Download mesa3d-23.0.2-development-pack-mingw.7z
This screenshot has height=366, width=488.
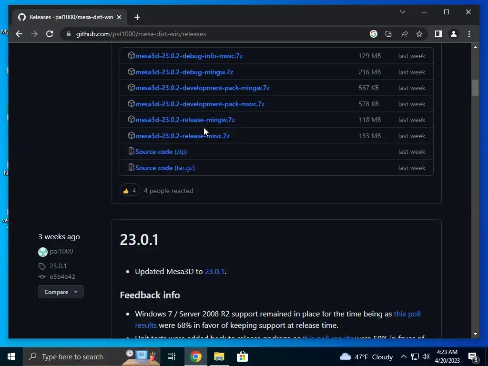click(x=202, y=88)
